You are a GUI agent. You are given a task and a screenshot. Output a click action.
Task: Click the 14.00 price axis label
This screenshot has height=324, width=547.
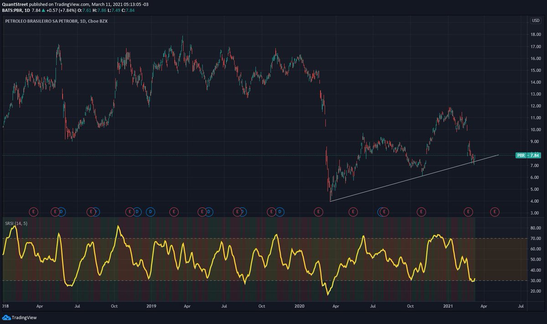coord(535,82)
